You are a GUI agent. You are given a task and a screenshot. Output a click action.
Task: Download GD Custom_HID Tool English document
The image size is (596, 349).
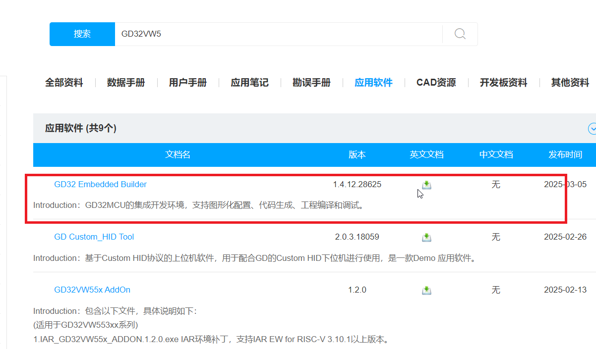tap(426, 237)
